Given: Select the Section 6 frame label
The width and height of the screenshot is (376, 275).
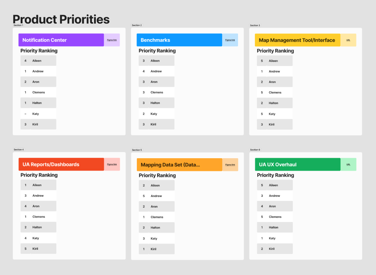Looking at the screenshot, I should tap(255, 150).
